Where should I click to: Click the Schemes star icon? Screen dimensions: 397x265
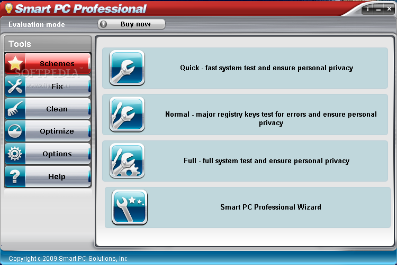tap(15, 63)
